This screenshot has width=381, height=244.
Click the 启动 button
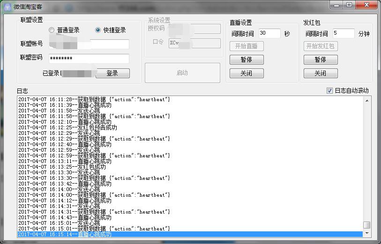click(x=182, y=73)
